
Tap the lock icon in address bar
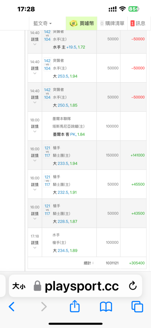tap(38, 286)
